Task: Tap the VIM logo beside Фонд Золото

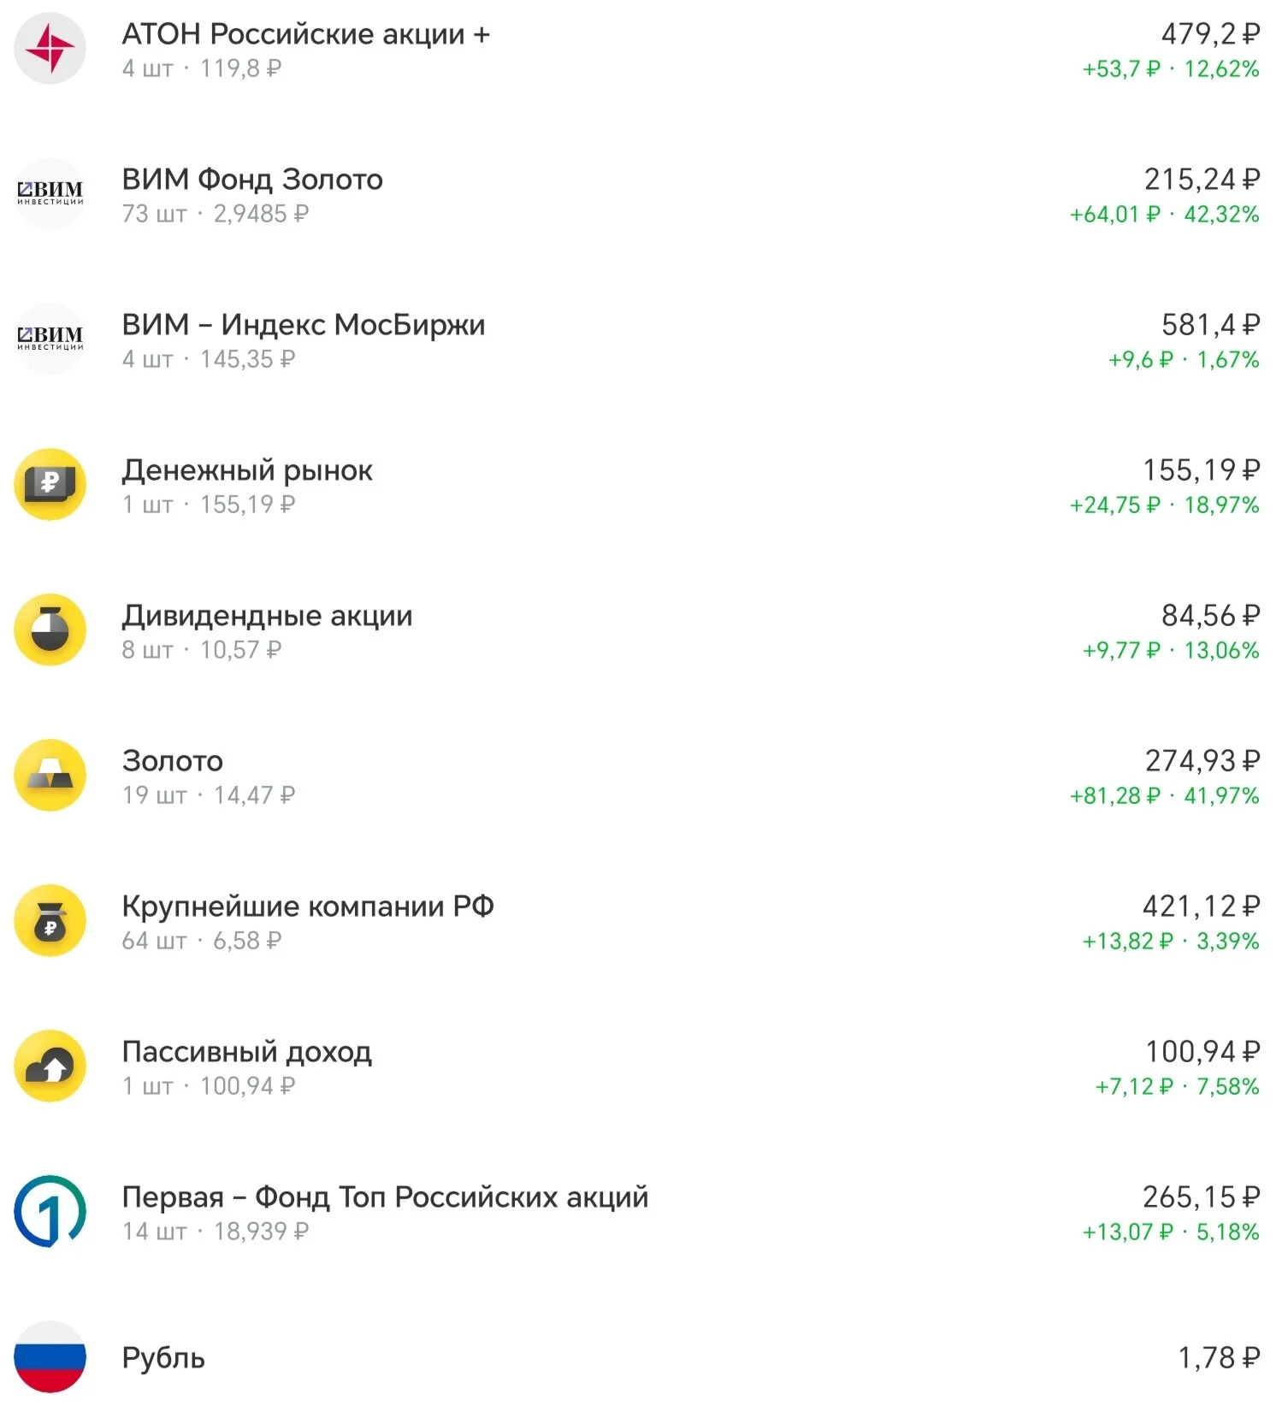Action: 50,194
